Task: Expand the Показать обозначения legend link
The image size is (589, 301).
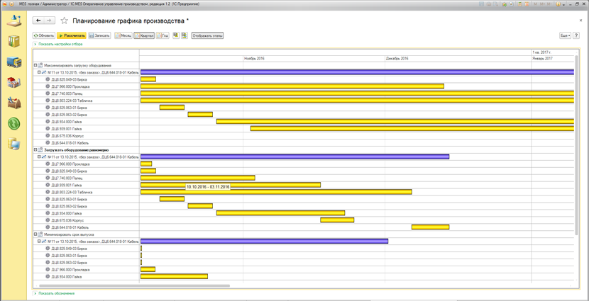Action: coord(56,293)
